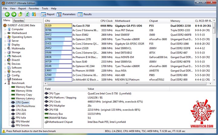218x135 pixels.
Task: Open benchmark Parameters
Action: pos(66,14)
